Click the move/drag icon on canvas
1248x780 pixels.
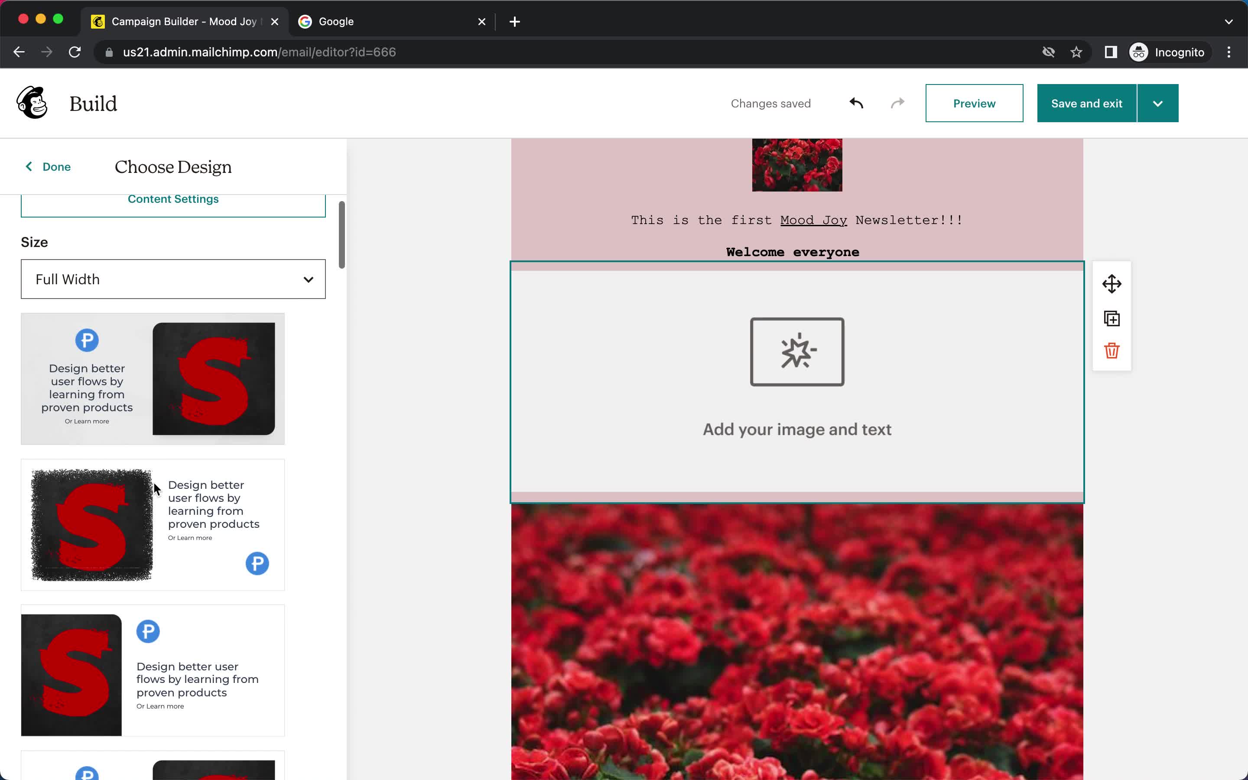1111,285
